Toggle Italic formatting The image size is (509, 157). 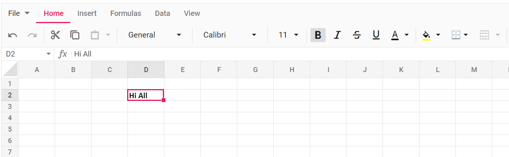337,35
